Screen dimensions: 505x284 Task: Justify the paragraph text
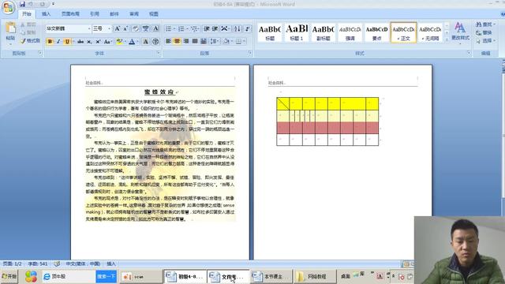pyautogui.click(x=195, y=41)
